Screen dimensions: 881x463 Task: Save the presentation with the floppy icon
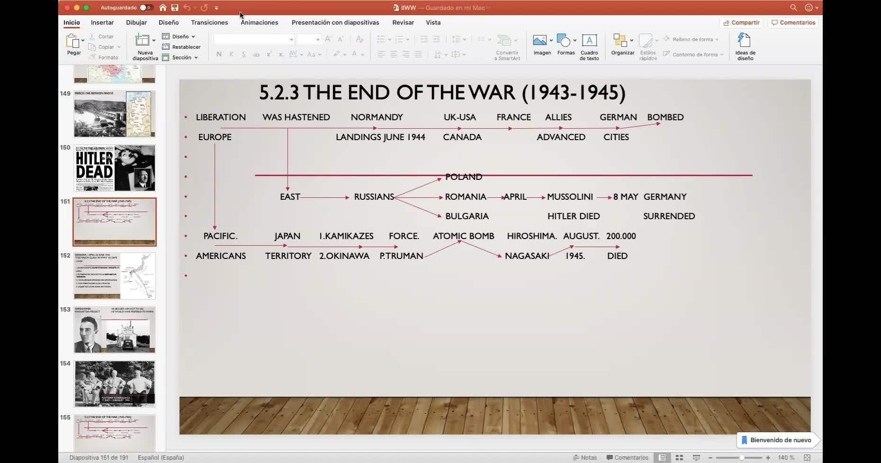175,8
